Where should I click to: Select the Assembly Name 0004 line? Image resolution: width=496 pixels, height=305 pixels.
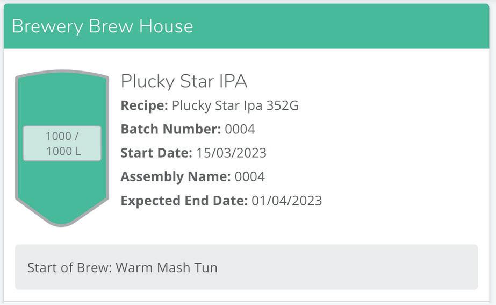(192, 177)
